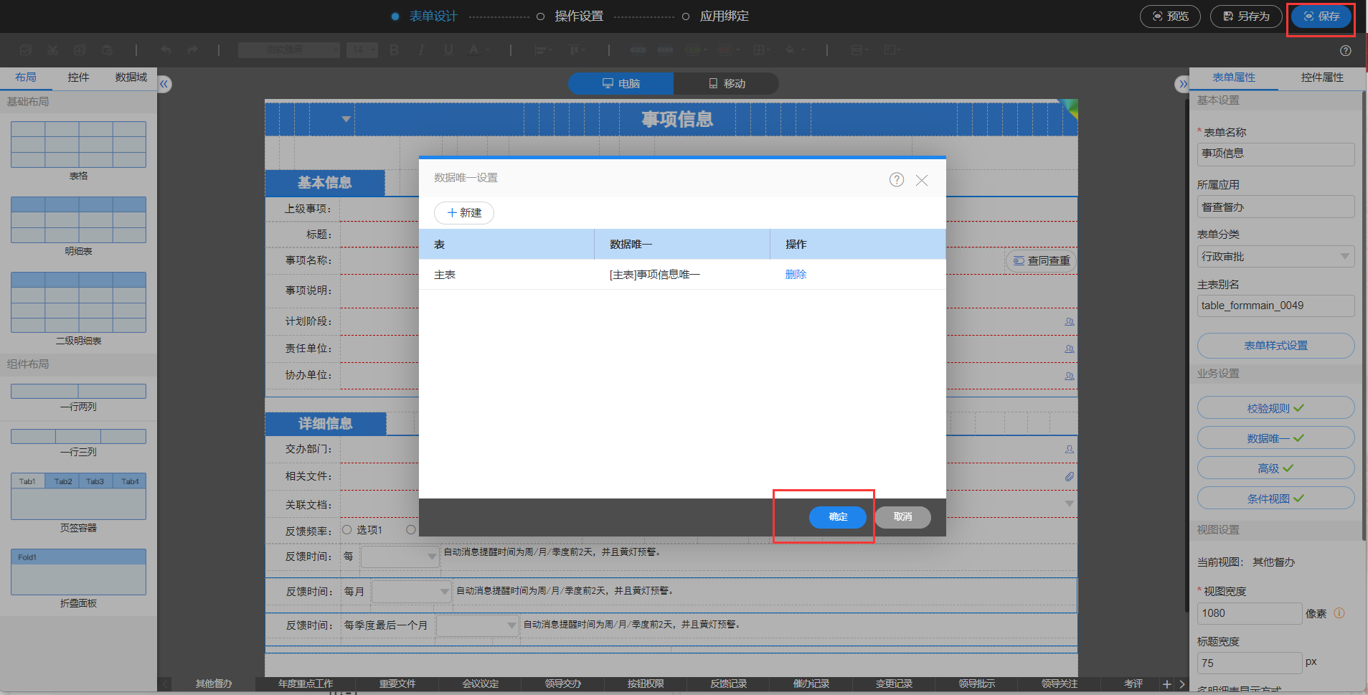Click the 表单名称 input field
1368x695 pixels.
pos(1275,153)
